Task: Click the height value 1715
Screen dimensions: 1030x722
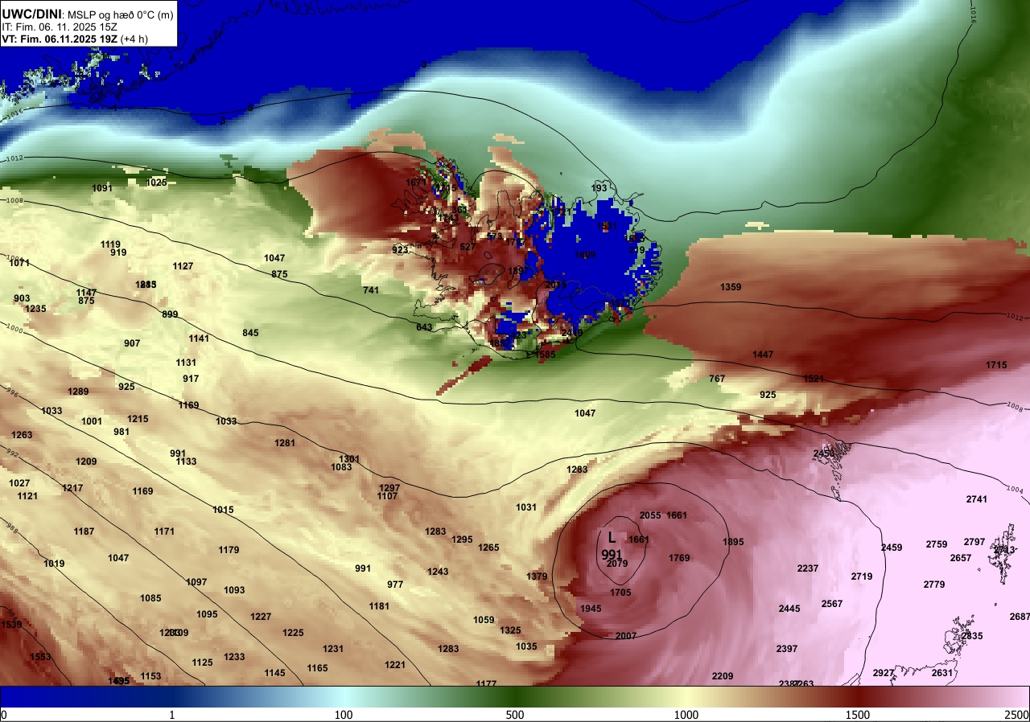Action: point(996,365)
